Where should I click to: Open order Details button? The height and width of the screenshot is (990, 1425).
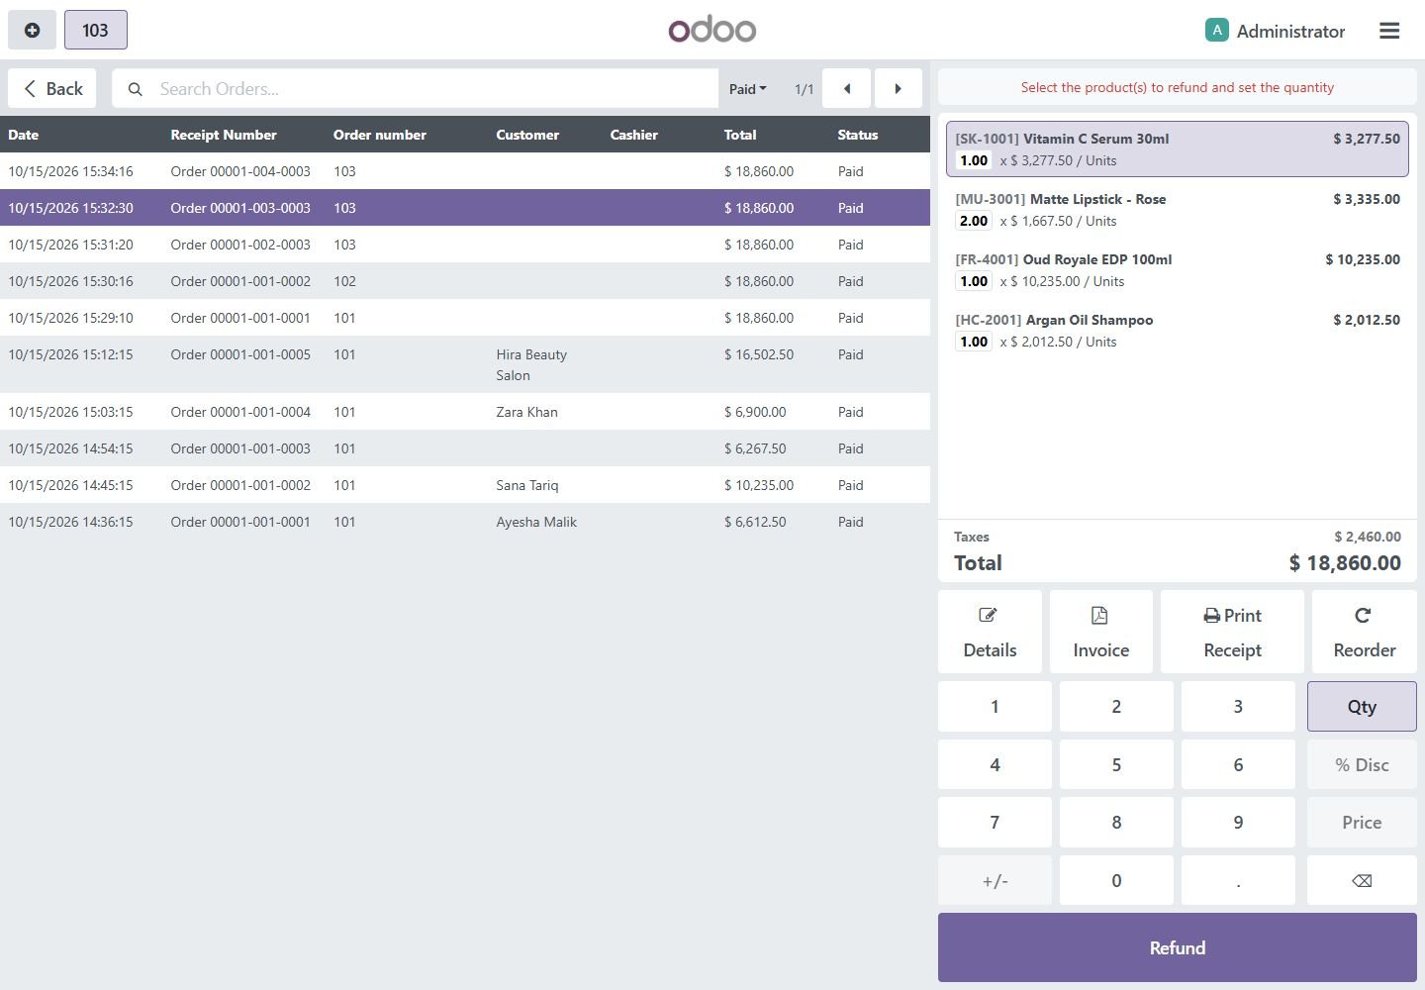(990, 632)
